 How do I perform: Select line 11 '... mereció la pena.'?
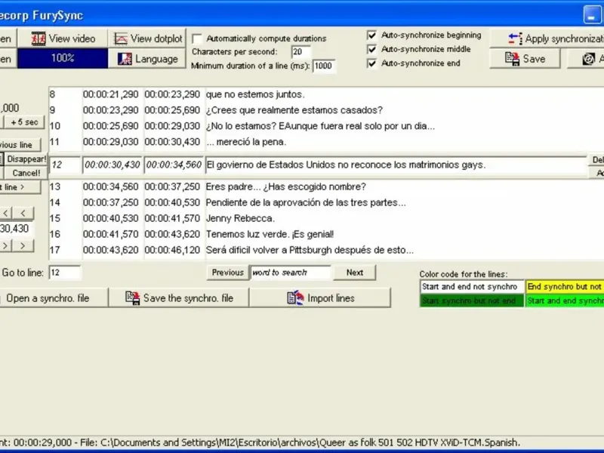click(246, 142)
